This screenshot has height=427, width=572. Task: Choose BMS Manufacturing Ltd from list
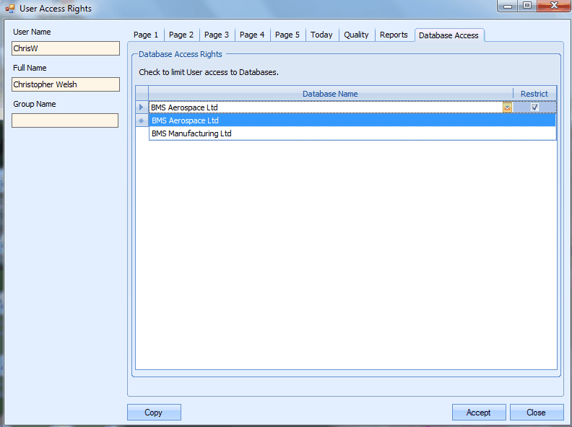(352, 133)
